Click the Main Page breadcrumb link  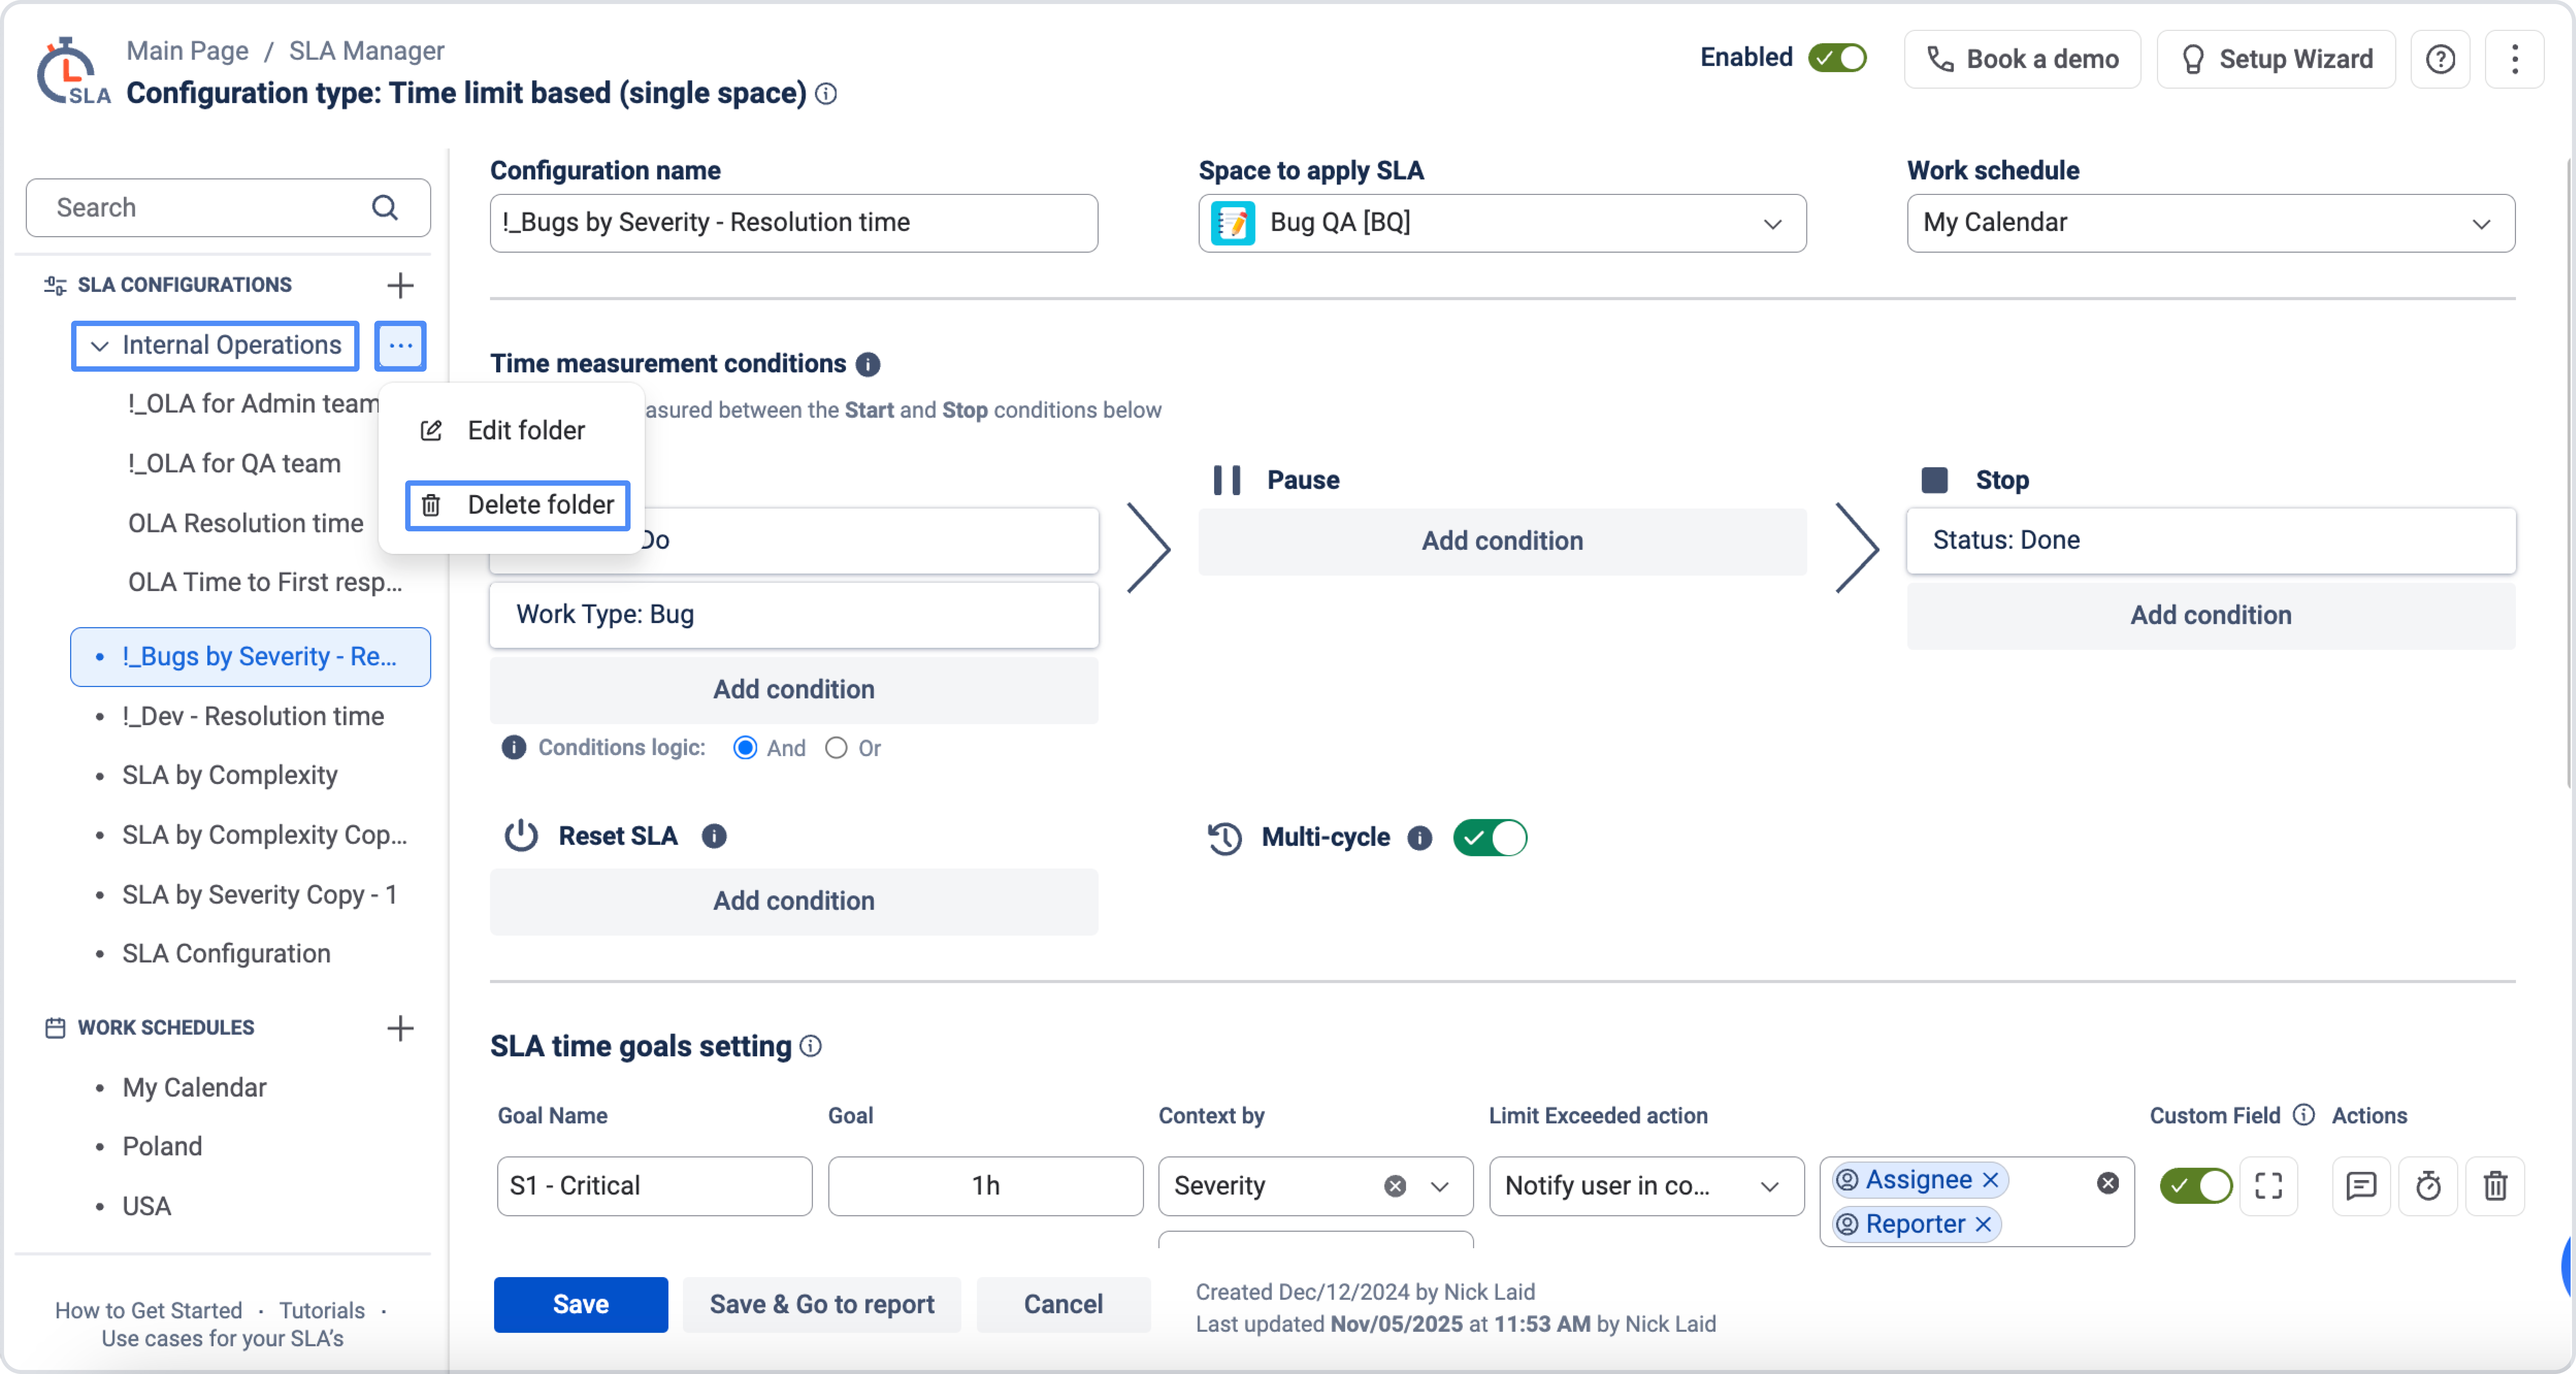[x=187, y=51]
